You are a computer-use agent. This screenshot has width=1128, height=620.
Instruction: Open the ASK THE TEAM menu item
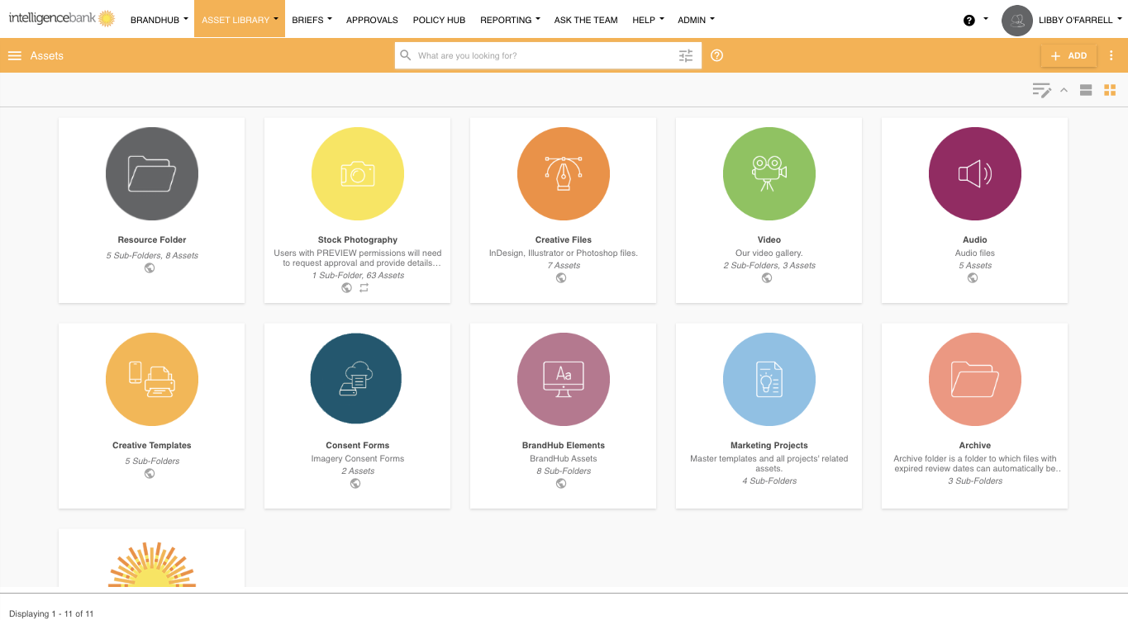click(x=586, y=20)
